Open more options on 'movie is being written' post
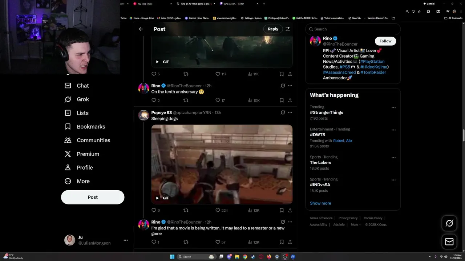This screenshot has width=465, height=261. click(290, 222)
